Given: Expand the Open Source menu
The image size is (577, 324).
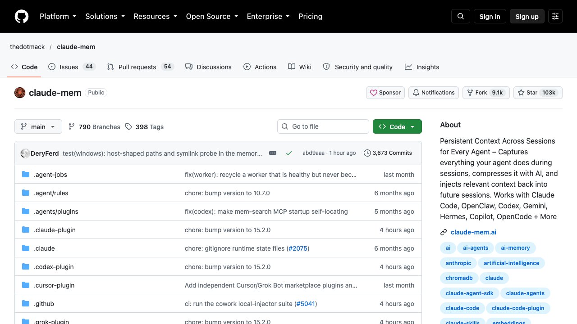Looking at the screenshot, I should pyautogui.click(x=212, y=16).
